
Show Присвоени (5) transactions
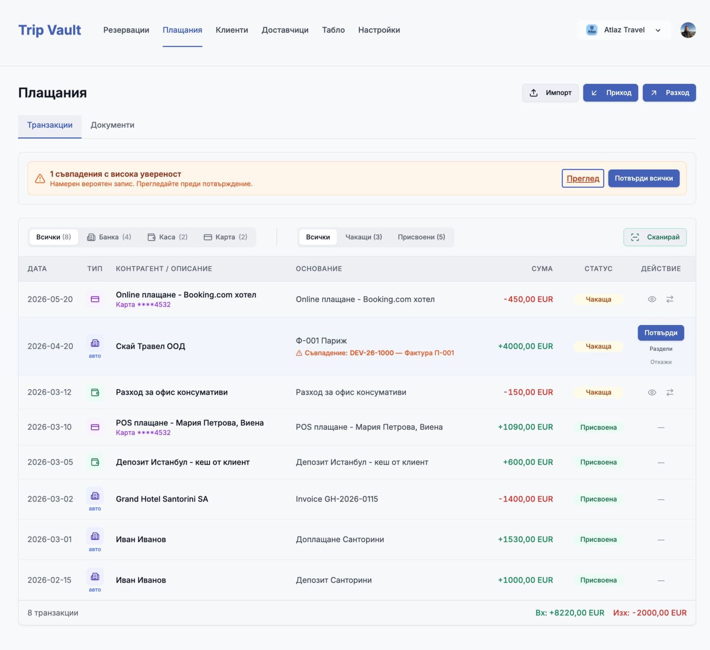421,237
